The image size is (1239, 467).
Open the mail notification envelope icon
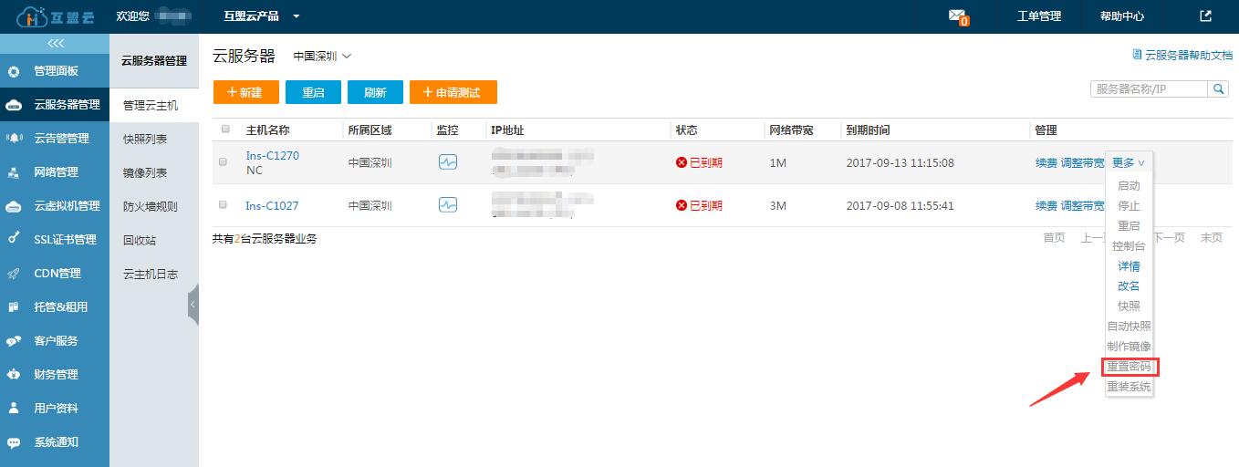click(x=956, y=16)
